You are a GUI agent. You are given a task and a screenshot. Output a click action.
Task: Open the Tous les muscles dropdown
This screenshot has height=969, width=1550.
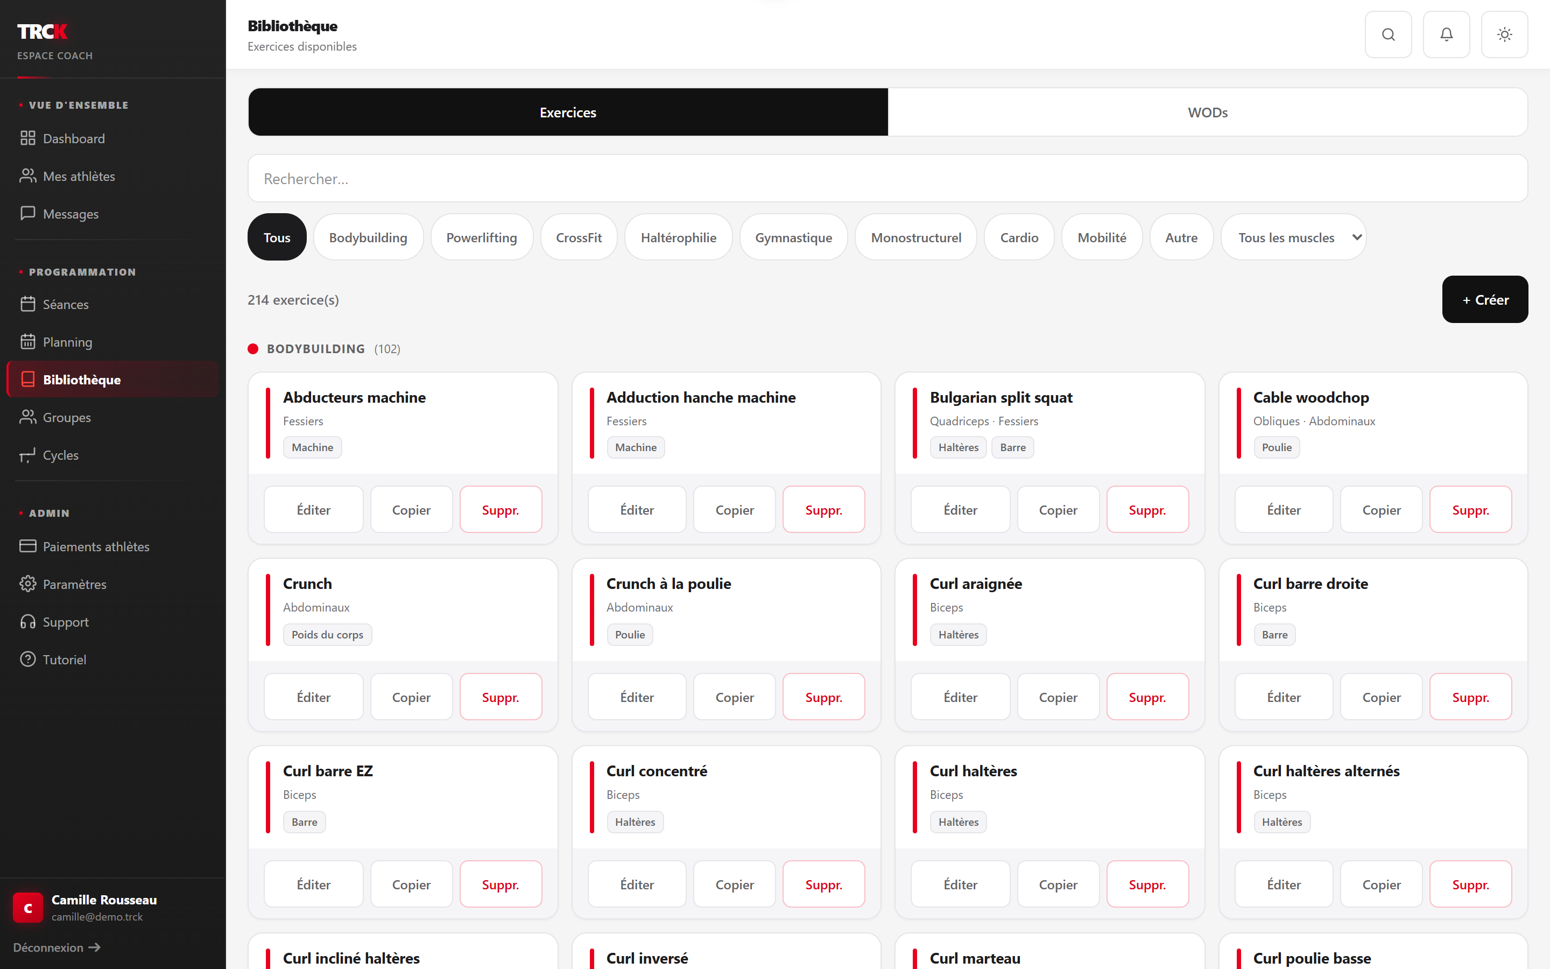click(x=1294, y=237)
